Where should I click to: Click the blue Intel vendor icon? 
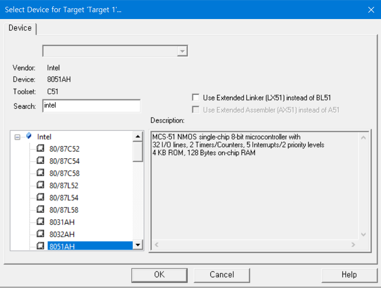[x=29, y=136]
